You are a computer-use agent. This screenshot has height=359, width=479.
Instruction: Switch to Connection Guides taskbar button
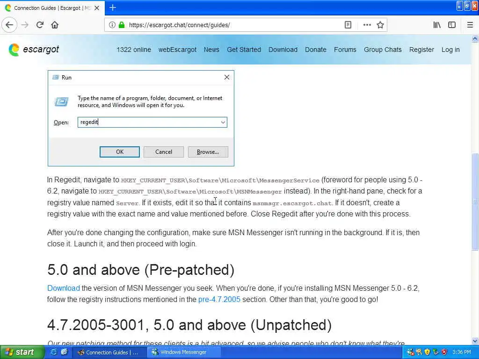point(109,352)
